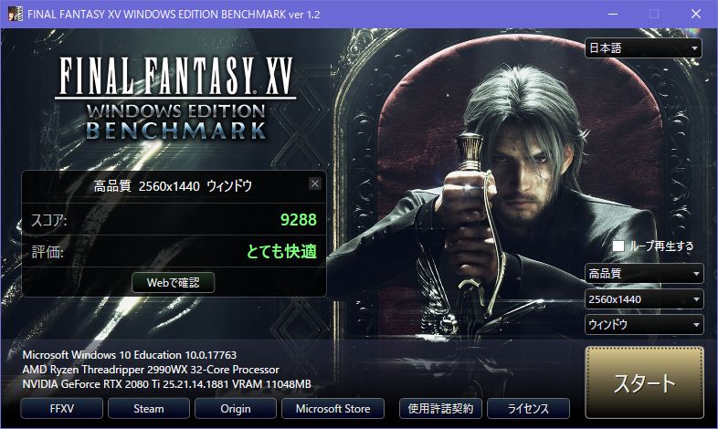Open the FFXV link button

62,408
